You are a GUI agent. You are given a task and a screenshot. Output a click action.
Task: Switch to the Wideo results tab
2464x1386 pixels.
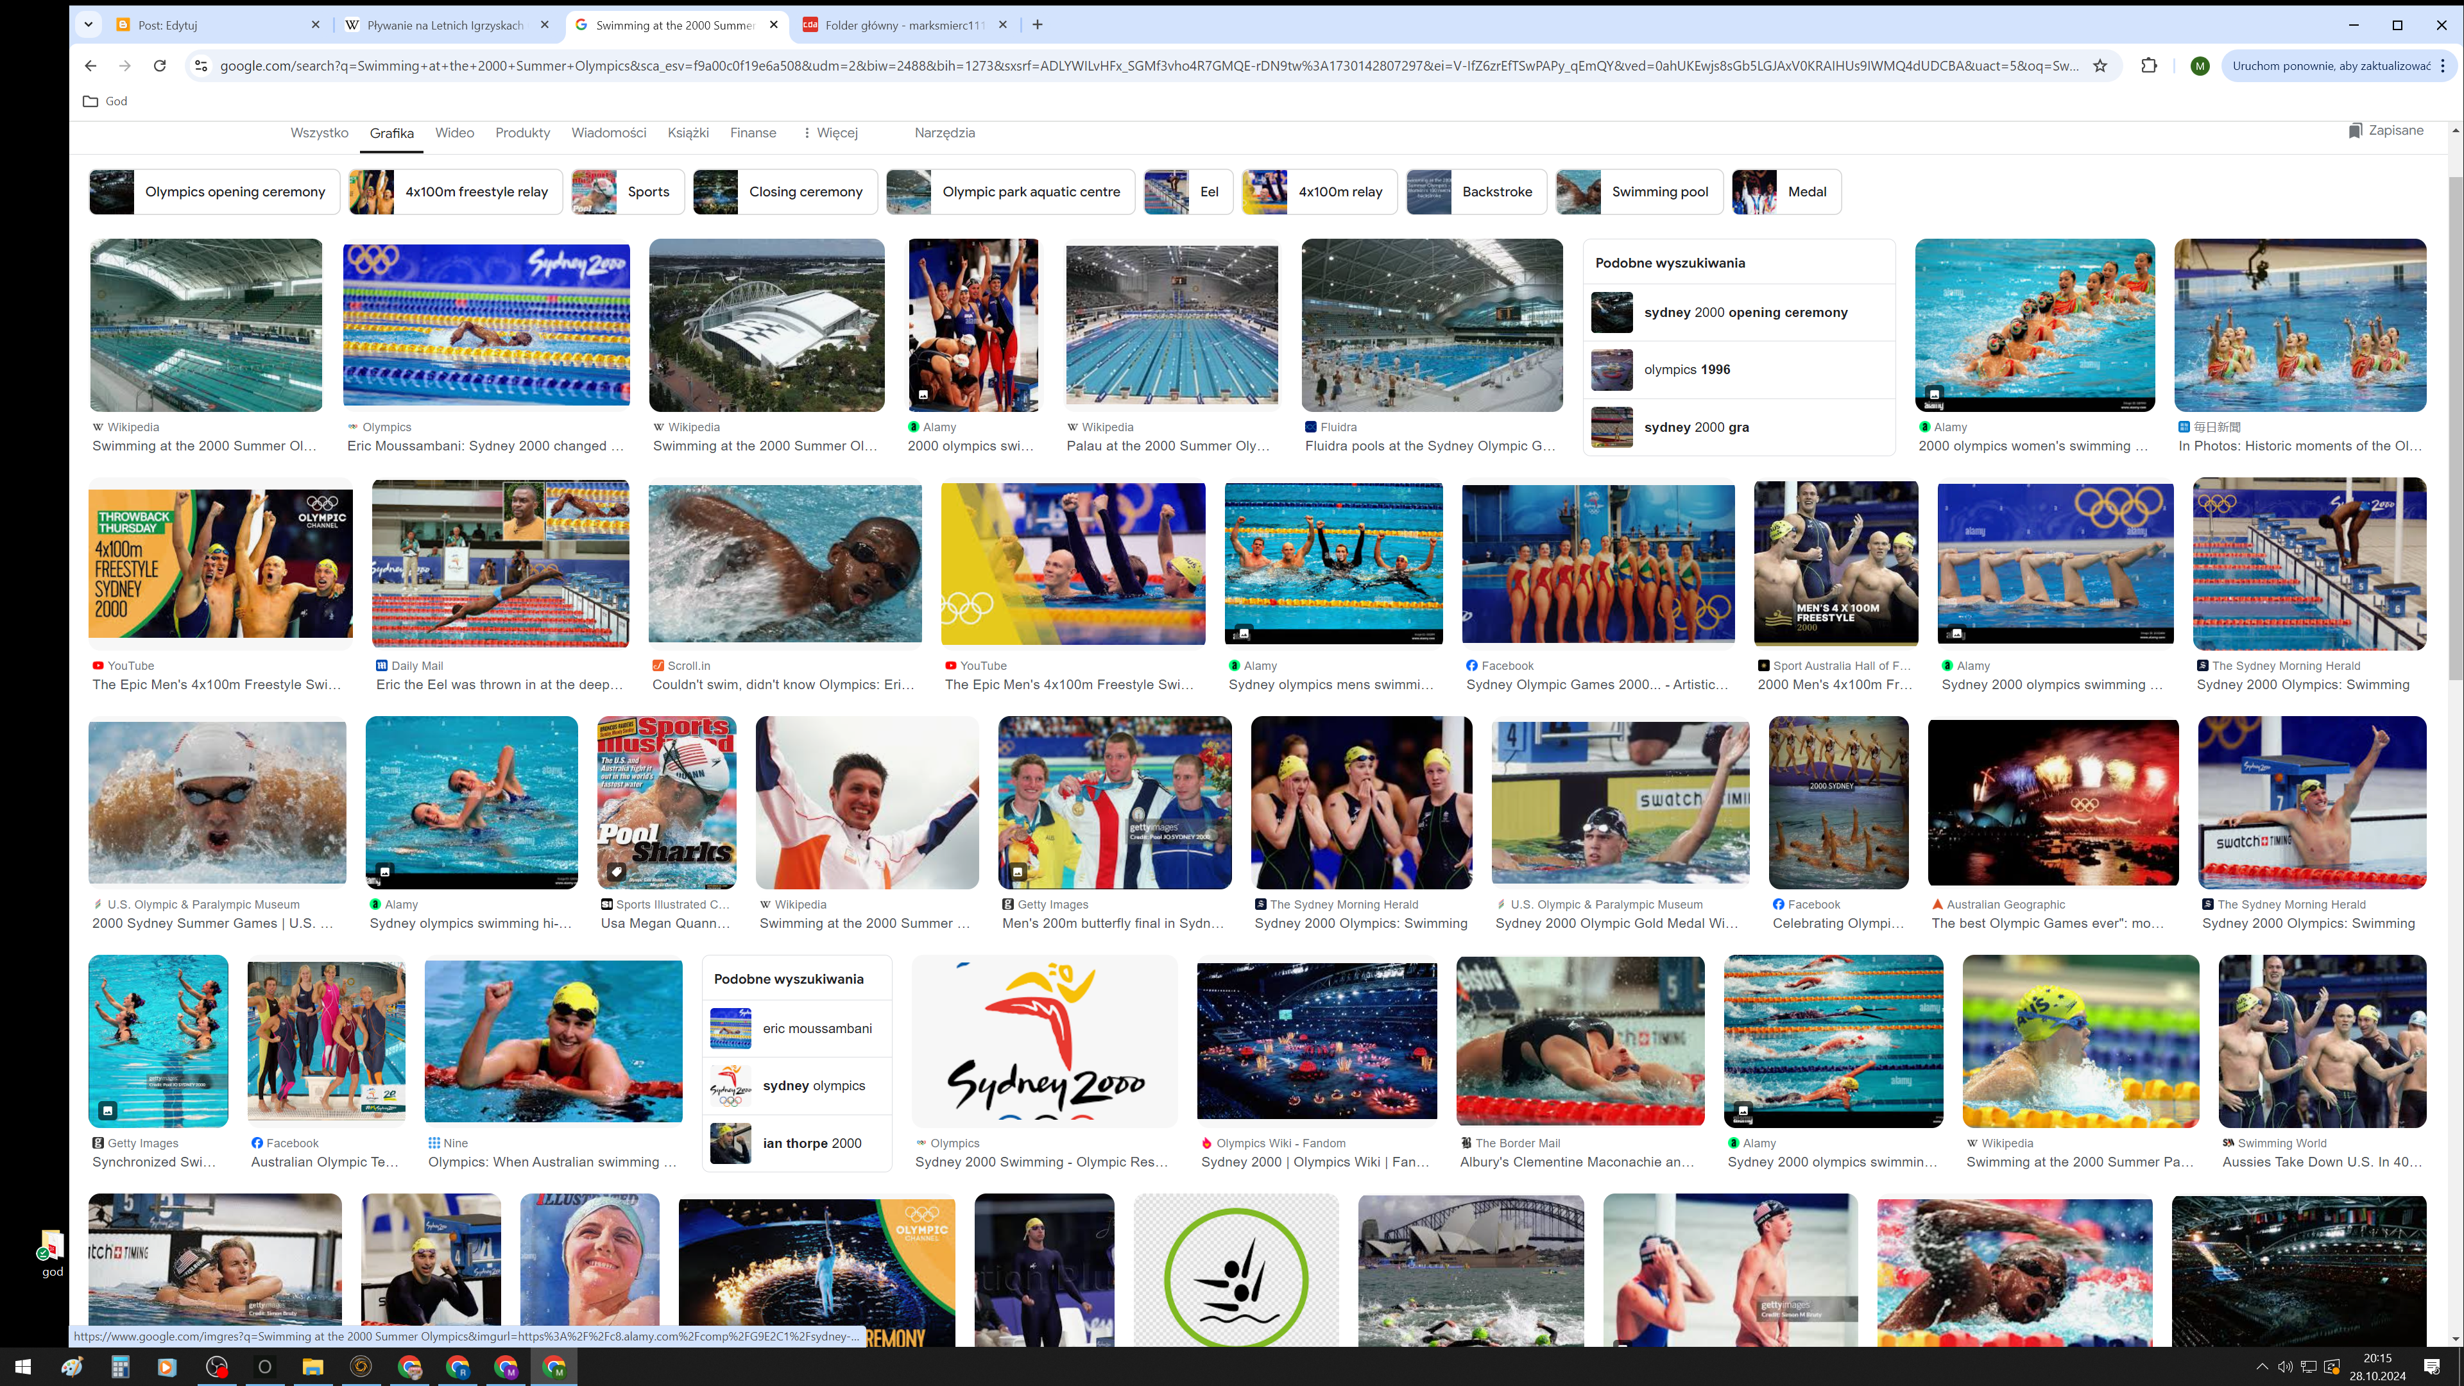454,133
